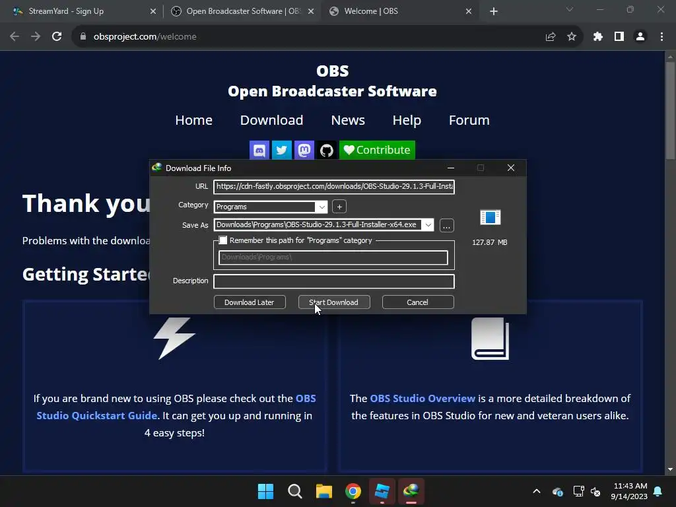Screen dimensions: 676x507
Task: Click the Description input field
Action: 334,281
